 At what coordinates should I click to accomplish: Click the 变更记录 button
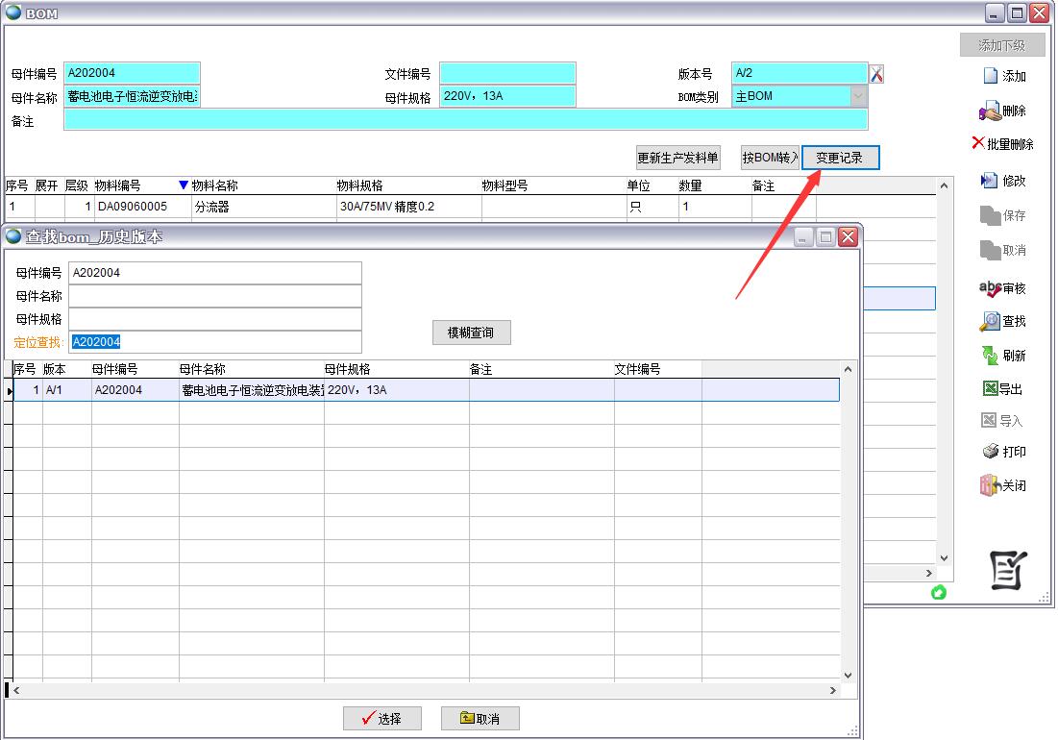[840, 158]
